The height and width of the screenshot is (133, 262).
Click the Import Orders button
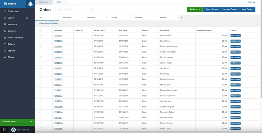[230, 9]
